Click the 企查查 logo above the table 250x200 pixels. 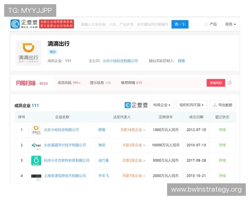point(136,105)
